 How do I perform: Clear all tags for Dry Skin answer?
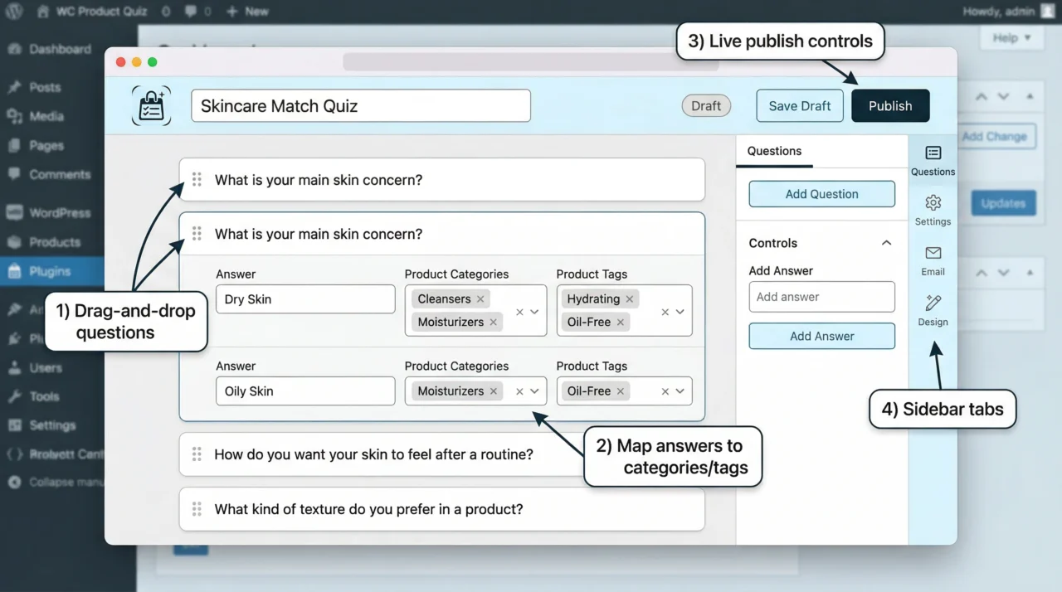tap(665, 312)
